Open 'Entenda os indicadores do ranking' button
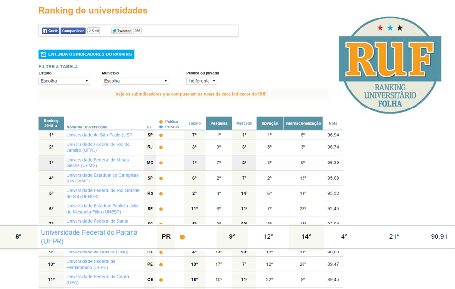Screen dimensions: 455x289 click(x=87, y=54)
